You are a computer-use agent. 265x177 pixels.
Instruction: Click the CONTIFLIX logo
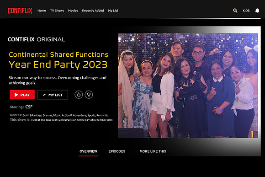point(20,11)
